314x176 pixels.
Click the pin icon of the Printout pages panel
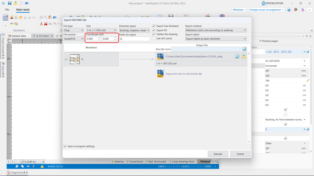point(307,36)
